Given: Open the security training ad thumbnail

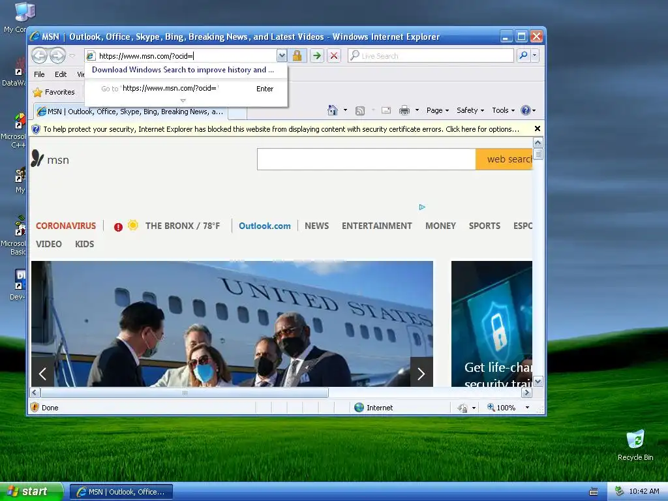Looking at the screenshot, I should pos(492,324).
